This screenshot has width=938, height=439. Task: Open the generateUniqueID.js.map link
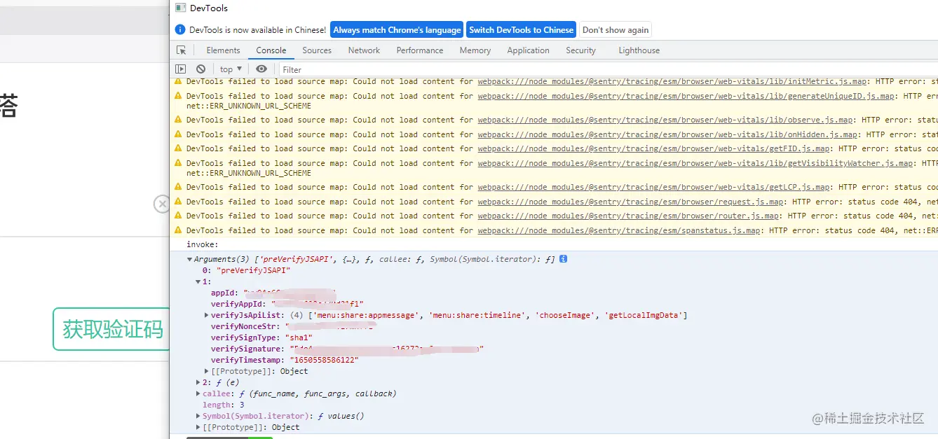pos(686,96)
